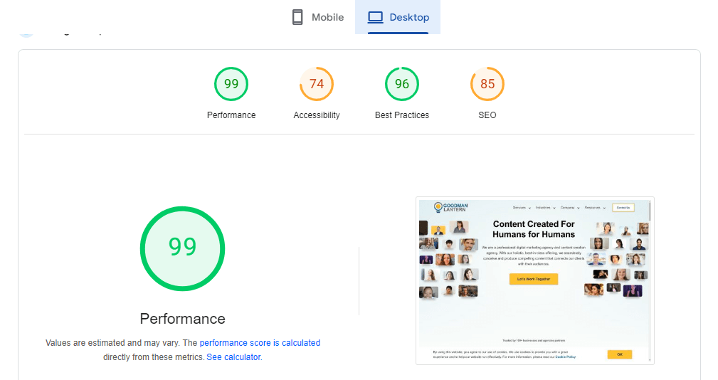Viewport: 718px width, 380px height.
Task: Click the laptop icon on Desktop tab
Action: tap(376, 17)
